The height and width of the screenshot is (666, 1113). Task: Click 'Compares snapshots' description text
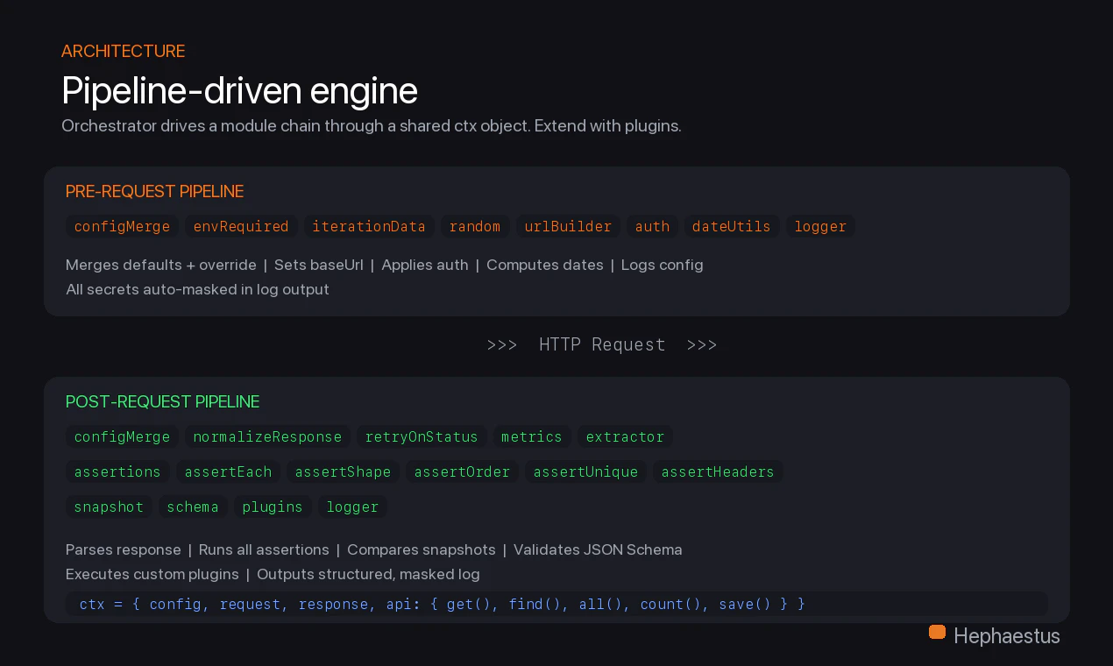coord(422,549)
